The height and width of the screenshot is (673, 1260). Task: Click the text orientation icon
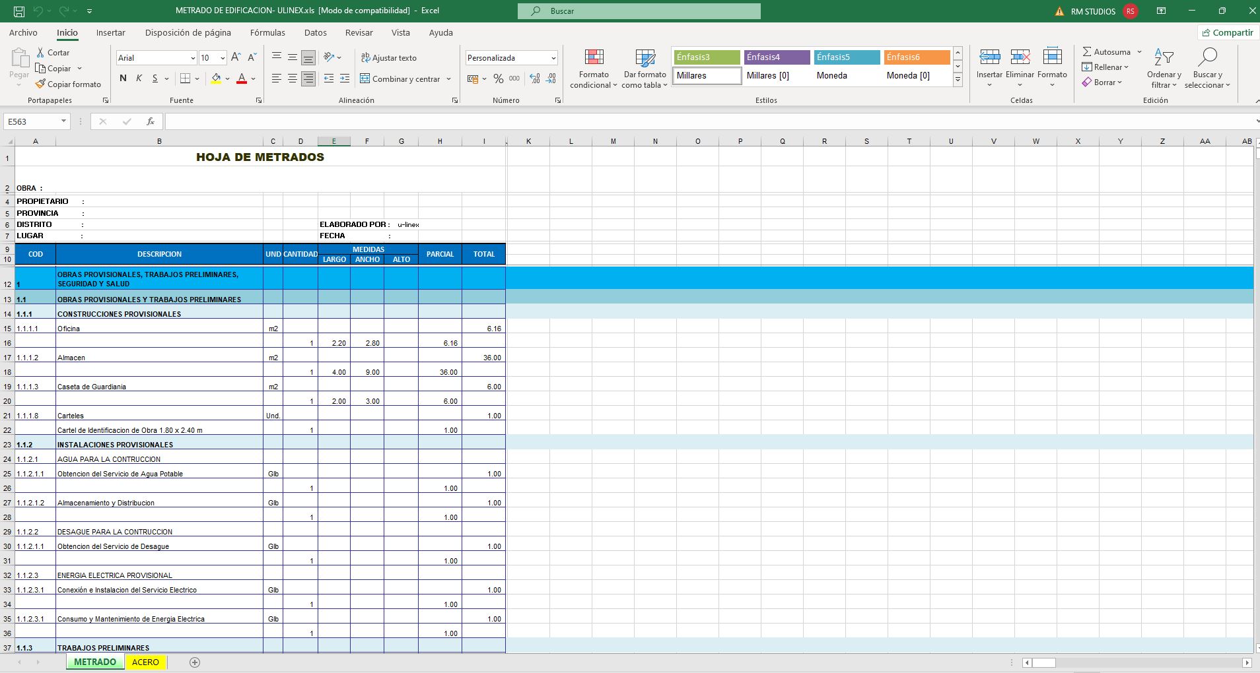(x=329, y=57)
